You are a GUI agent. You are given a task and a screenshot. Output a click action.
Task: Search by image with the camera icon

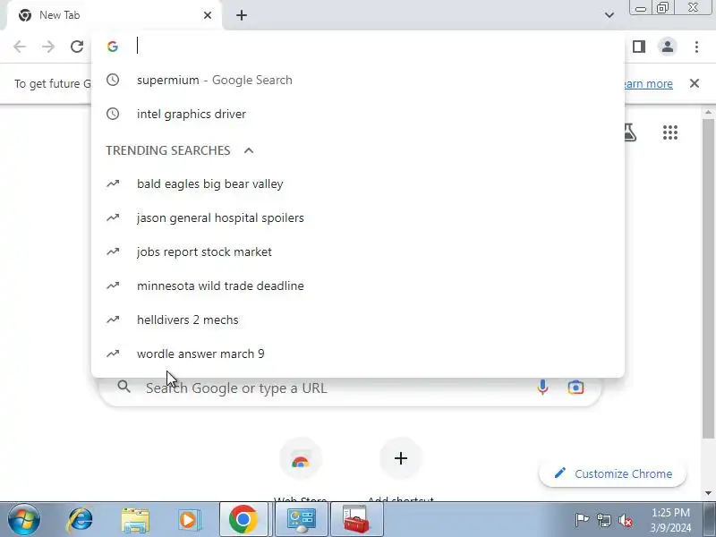pos(575,388)
